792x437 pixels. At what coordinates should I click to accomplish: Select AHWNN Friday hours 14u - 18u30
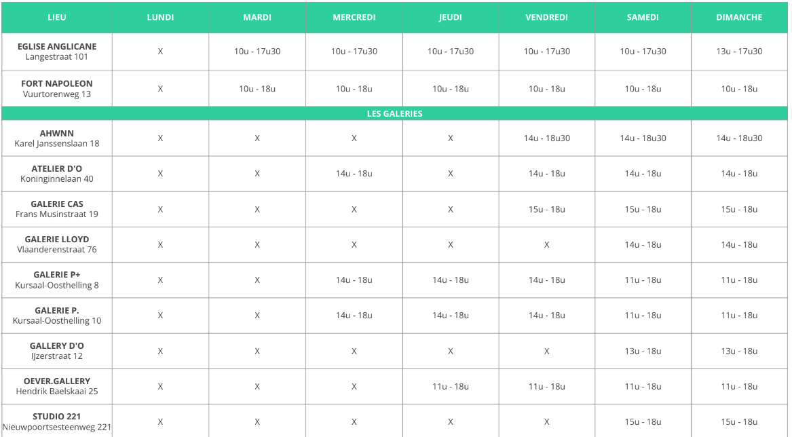[x=546, y=138]
